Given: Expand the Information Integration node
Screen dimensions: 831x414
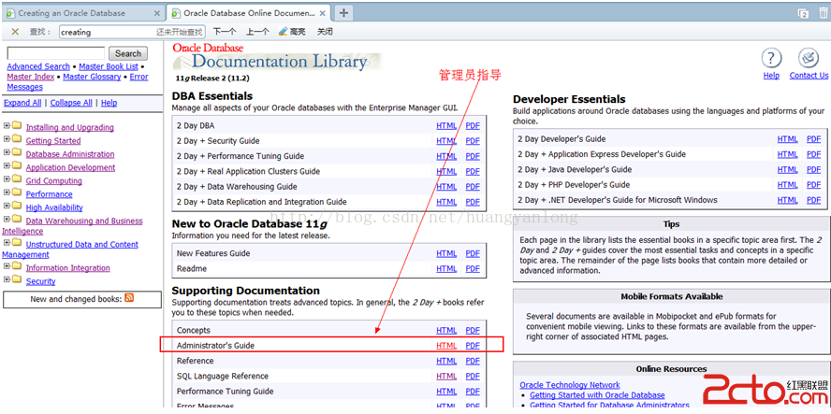Looking at the screenshot, I should click(7, 266).
